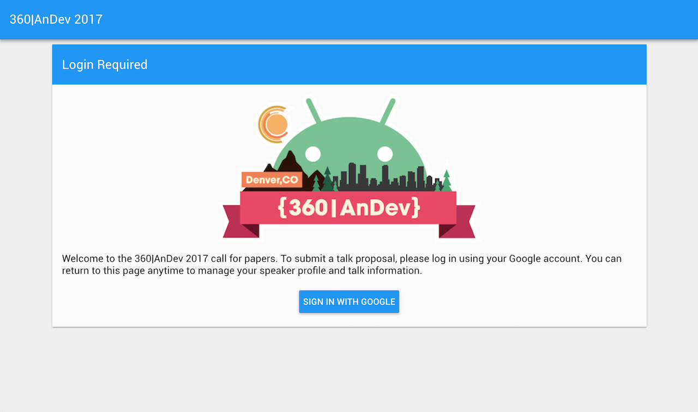Click the welcome call for papers paragraph
Viewport: 698px width, 412px height.
342,264
